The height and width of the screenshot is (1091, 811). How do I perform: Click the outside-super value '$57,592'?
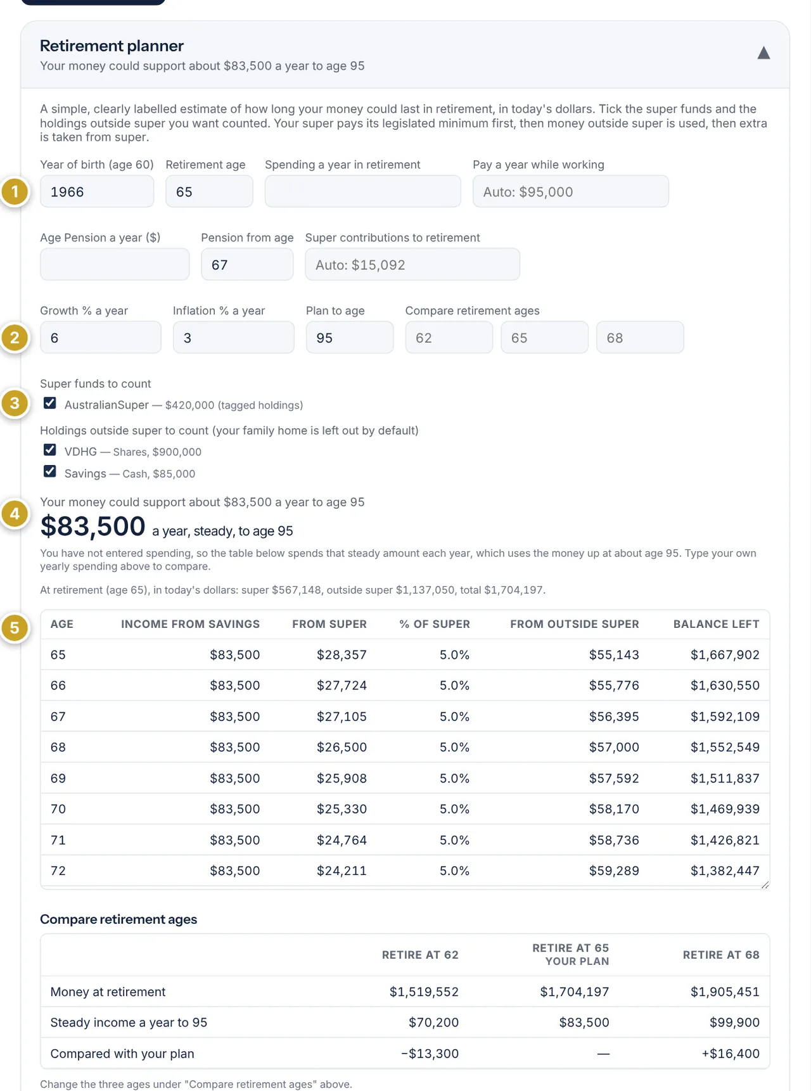(x=614, y=778)
